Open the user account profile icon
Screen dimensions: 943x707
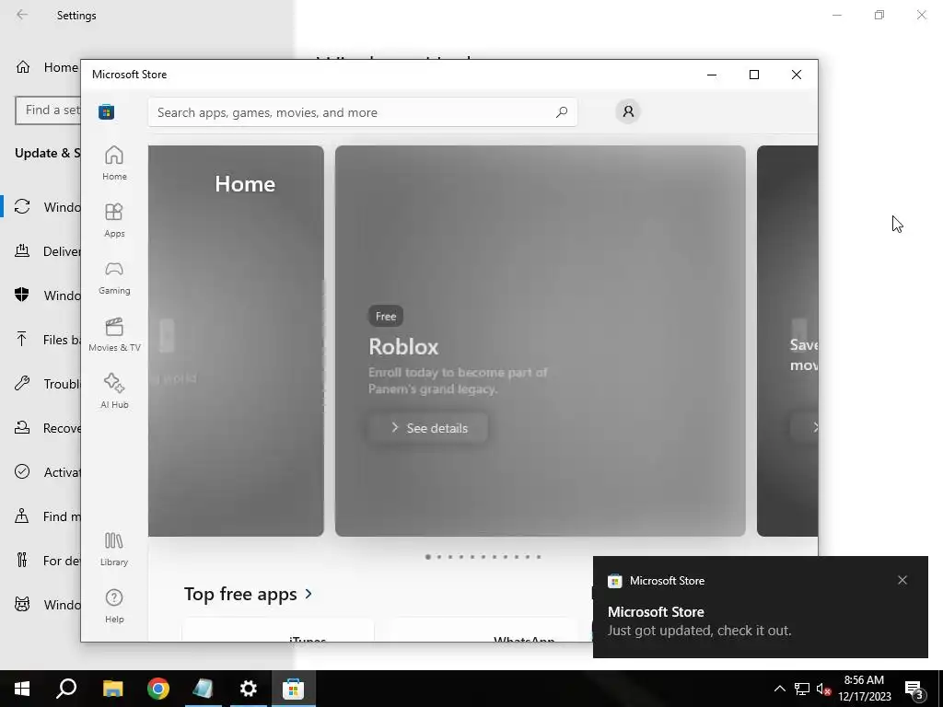pos(628,111)
